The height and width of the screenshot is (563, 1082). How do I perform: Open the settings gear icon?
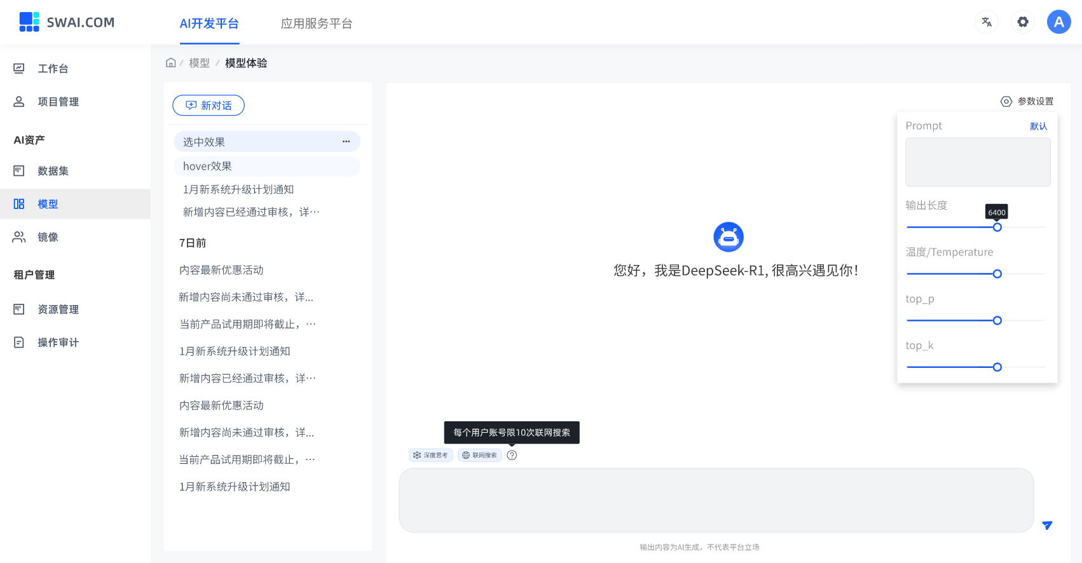tap(1023, 22)
